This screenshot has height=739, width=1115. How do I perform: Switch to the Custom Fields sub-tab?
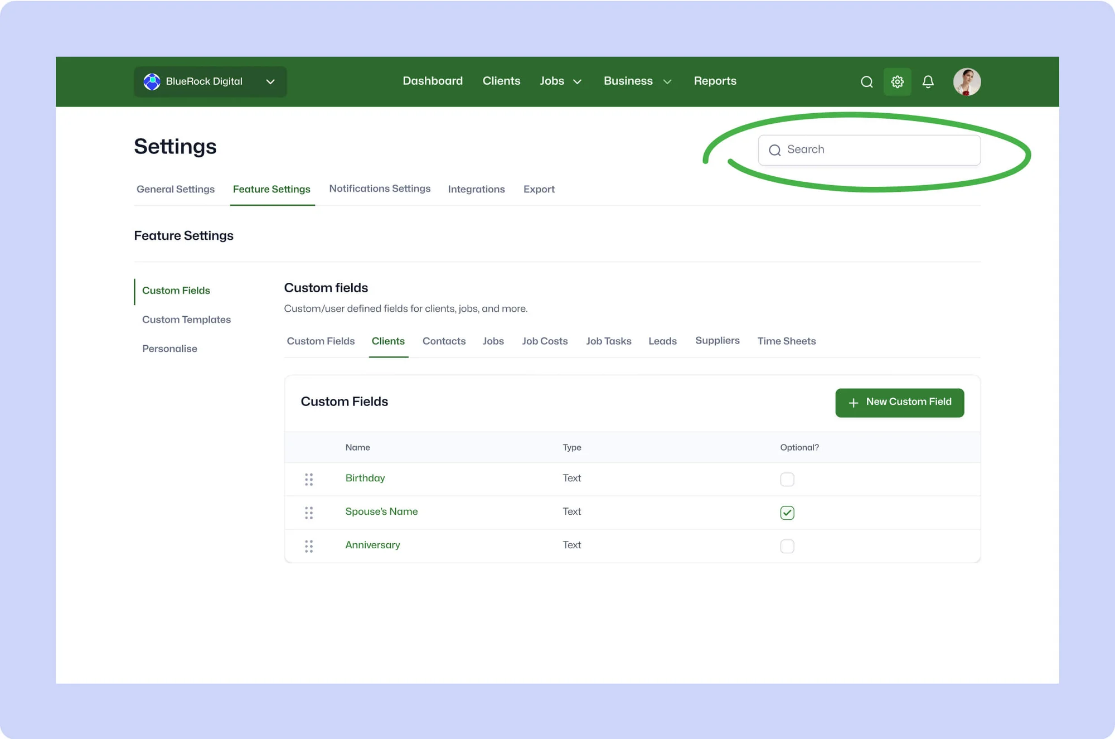321,341
